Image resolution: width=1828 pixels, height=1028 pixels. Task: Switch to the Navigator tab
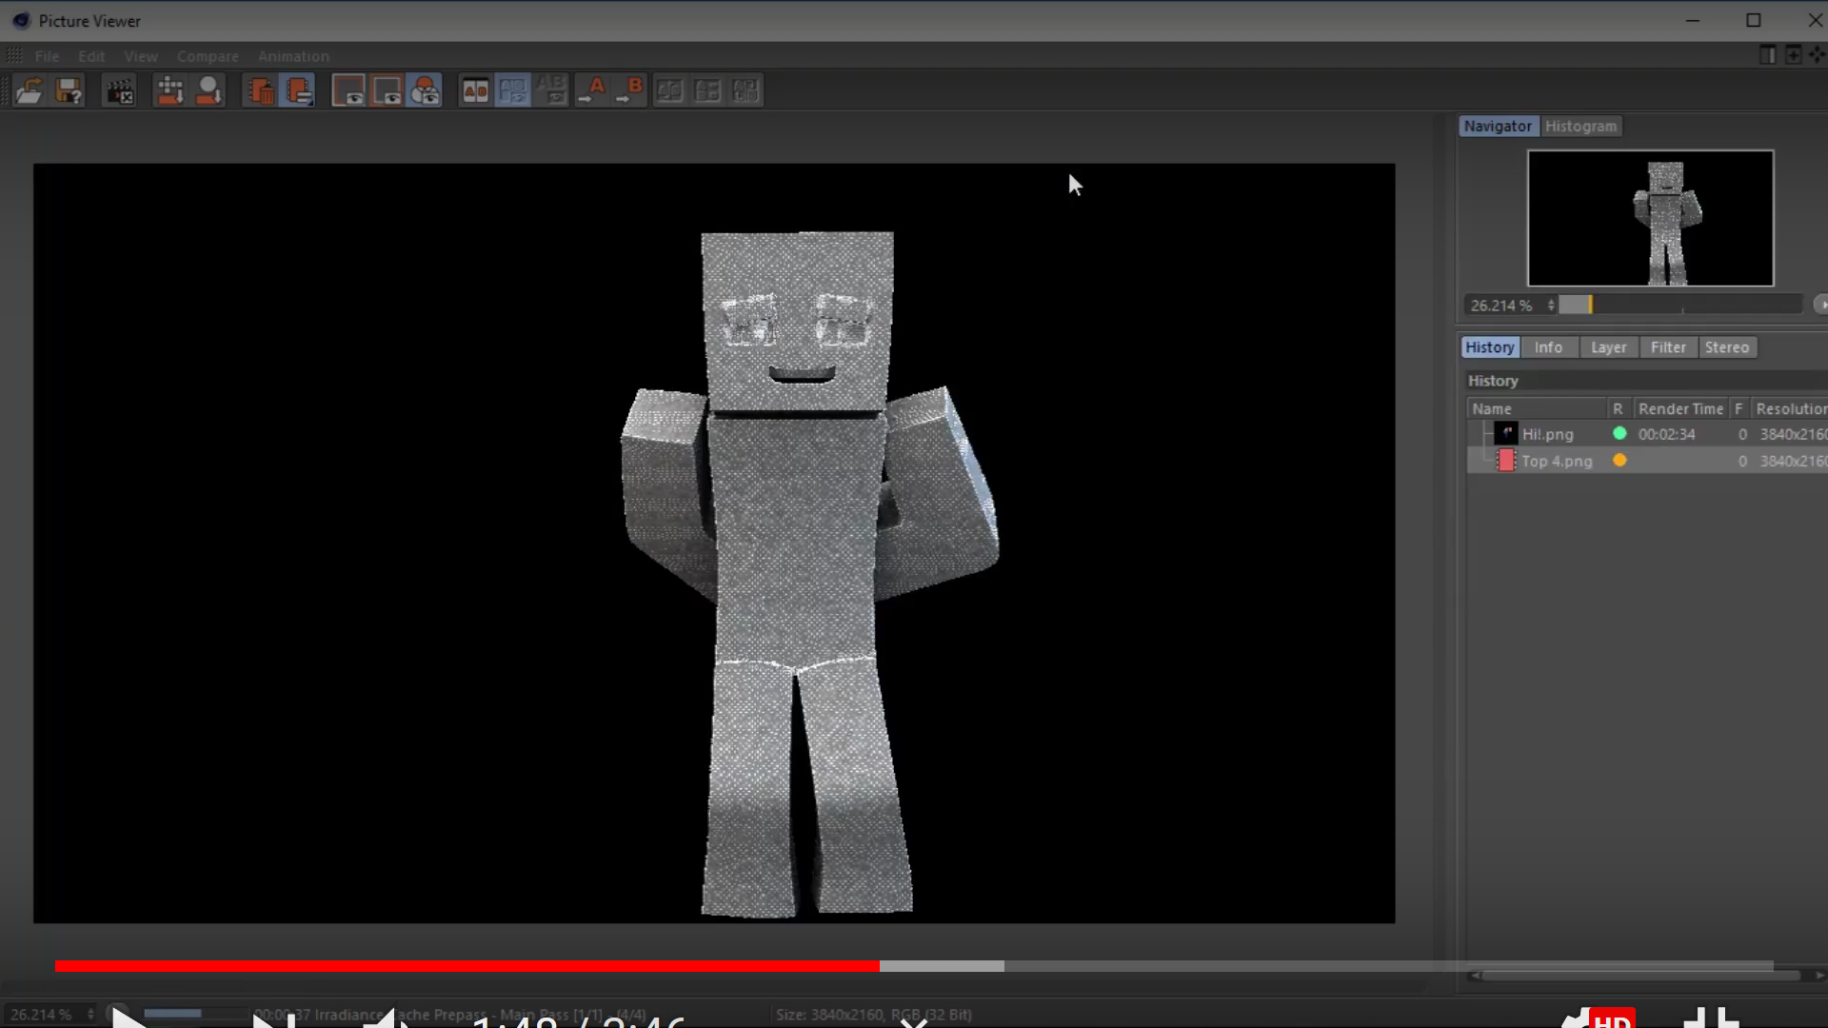pyautogui.click(x=1498, y=126)
